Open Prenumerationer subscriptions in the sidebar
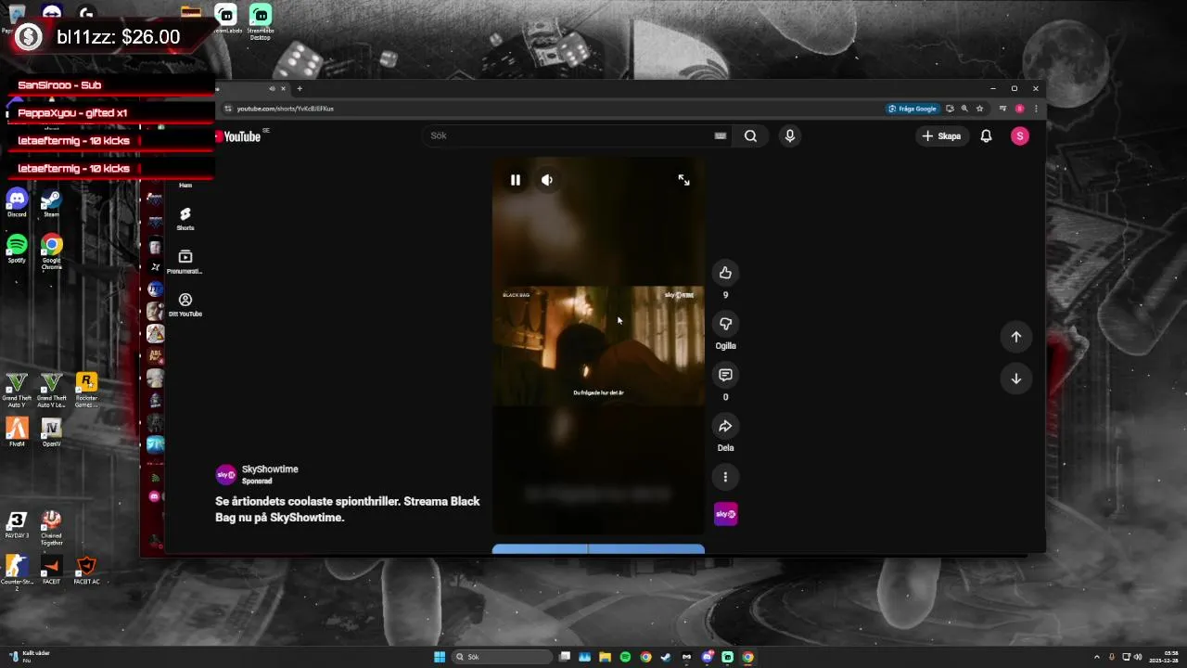1187x668 pixels. point(185,262)
